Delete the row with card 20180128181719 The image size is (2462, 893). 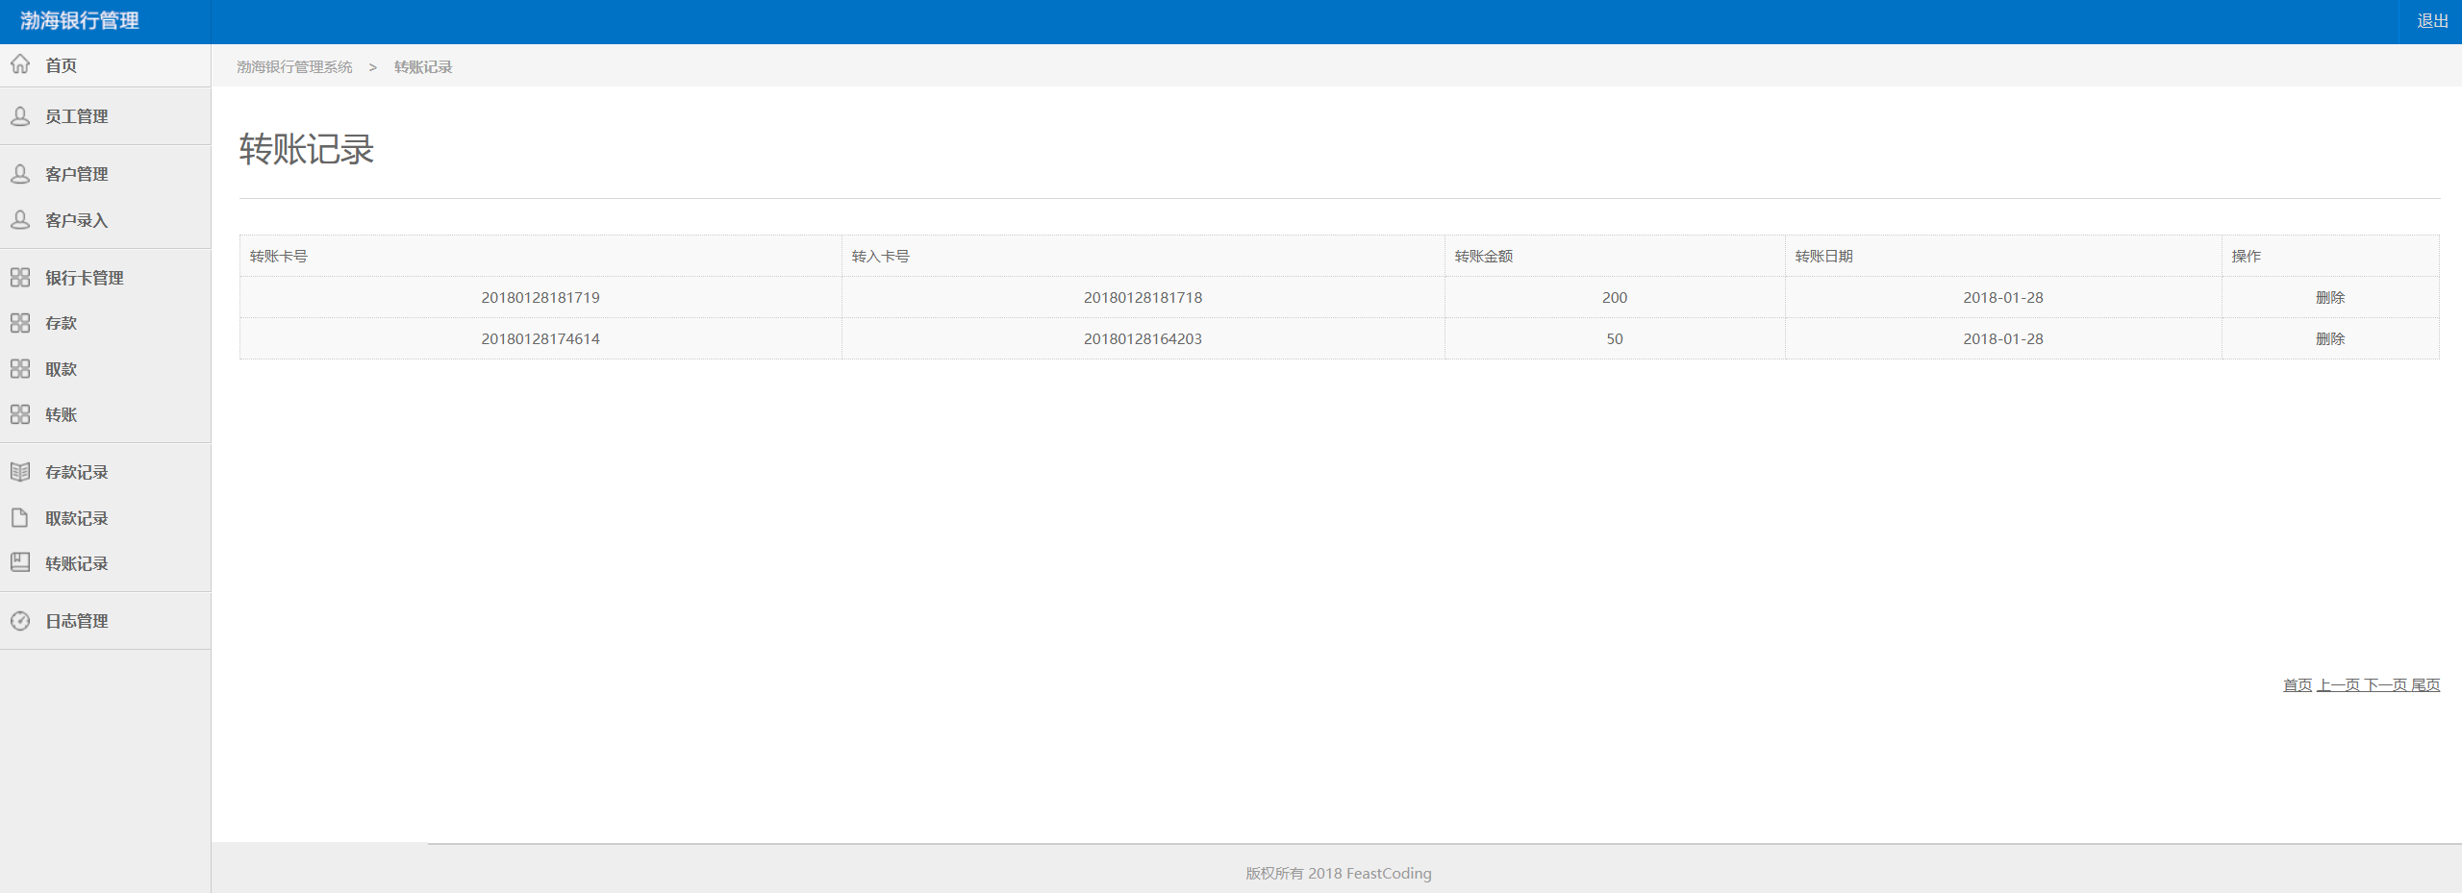pos(2330,298)
